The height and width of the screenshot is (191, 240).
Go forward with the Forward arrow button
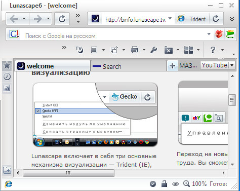[x=38, y=19]
